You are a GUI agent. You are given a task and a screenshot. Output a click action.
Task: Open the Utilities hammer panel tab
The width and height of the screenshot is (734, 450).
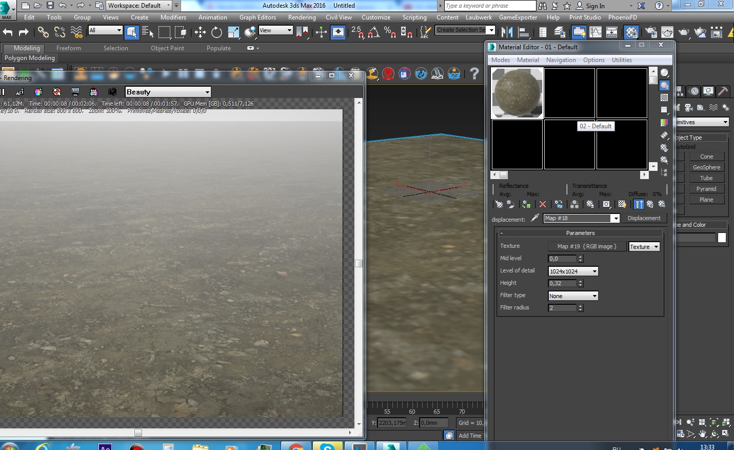click(723, 91)
